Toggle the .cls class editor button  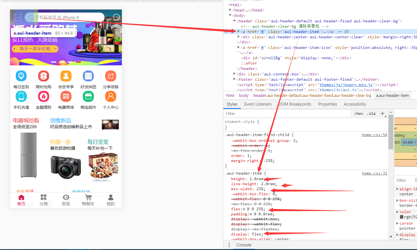[x=371, y=113]
